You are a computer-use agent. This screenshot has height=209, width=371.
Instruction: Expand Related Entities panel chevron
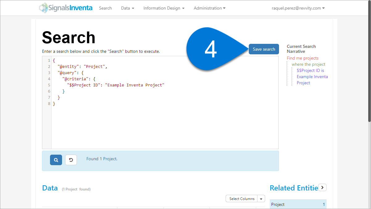click(x=322, y=187)
